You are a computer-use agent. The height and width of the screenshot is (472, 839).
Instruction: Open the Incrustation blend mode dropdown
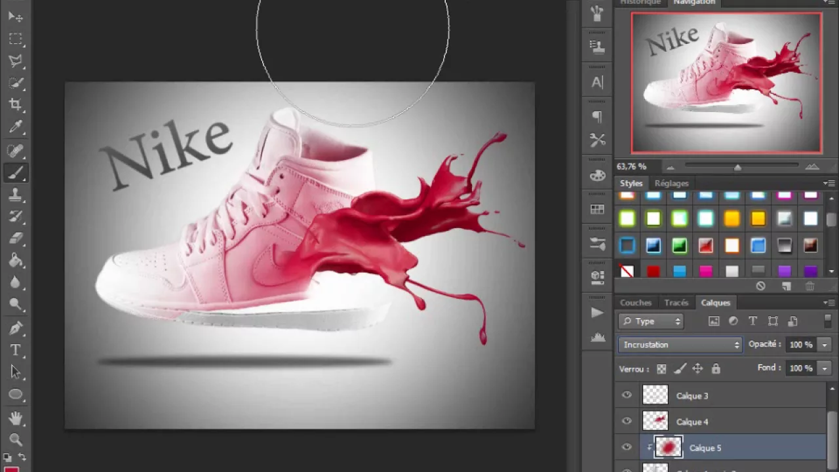(x=680, y=345)
